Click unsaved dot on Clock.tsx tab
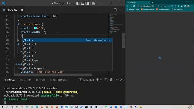Screen dimensions: 194x109 pyautogui.click(x=22, y=10)
